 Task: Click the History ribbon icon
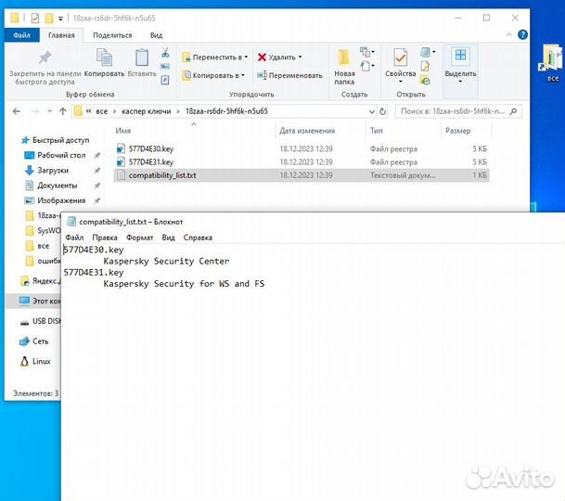425,80
